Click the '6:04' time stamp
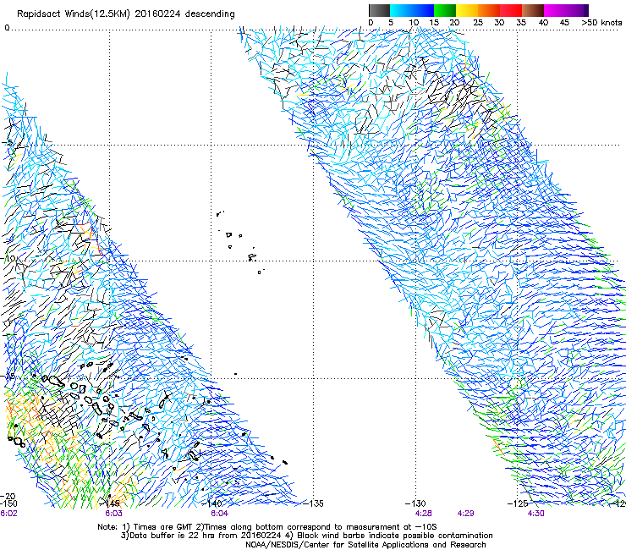 pyautogui.click(x=220, y=514)
